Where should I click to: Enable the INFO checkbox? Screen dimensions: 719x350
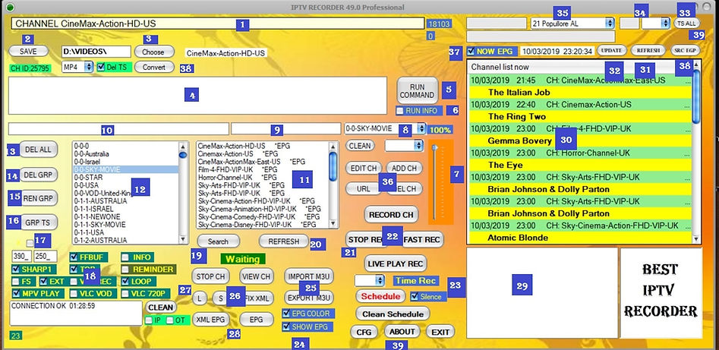[125, 257]
